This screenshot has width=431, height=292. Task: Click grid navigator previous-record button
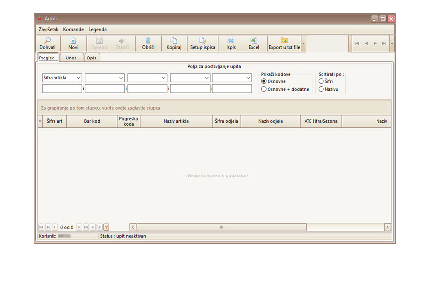tap(54, 227)
